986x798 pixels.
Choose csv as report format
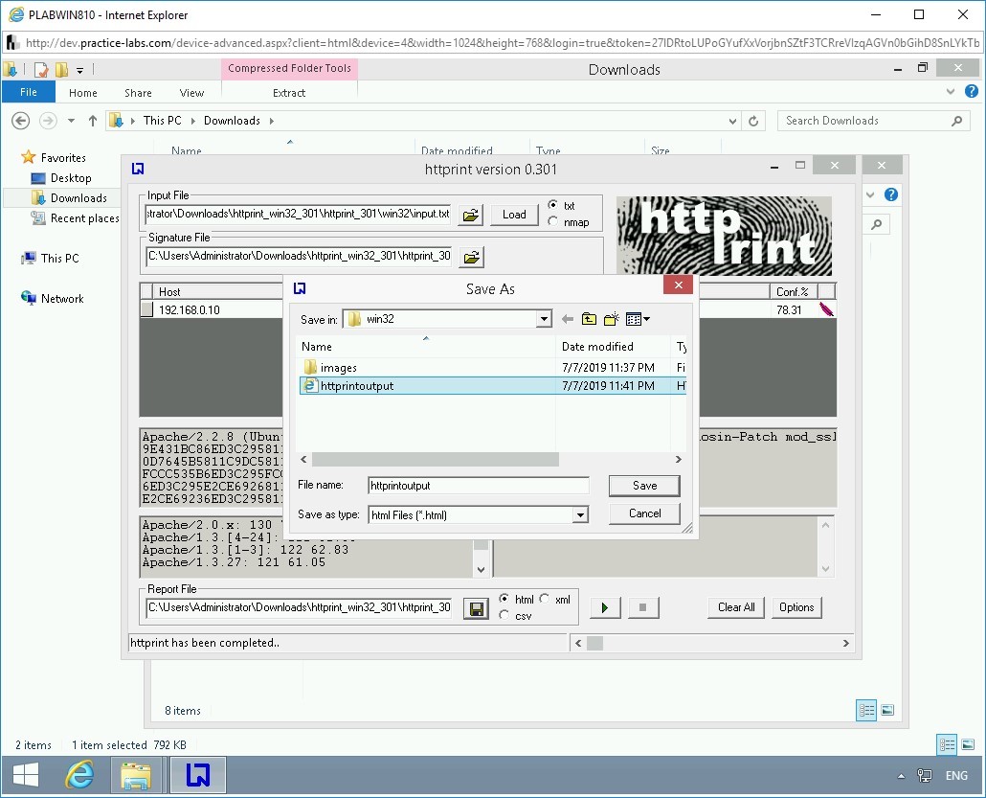click(504, 615)
